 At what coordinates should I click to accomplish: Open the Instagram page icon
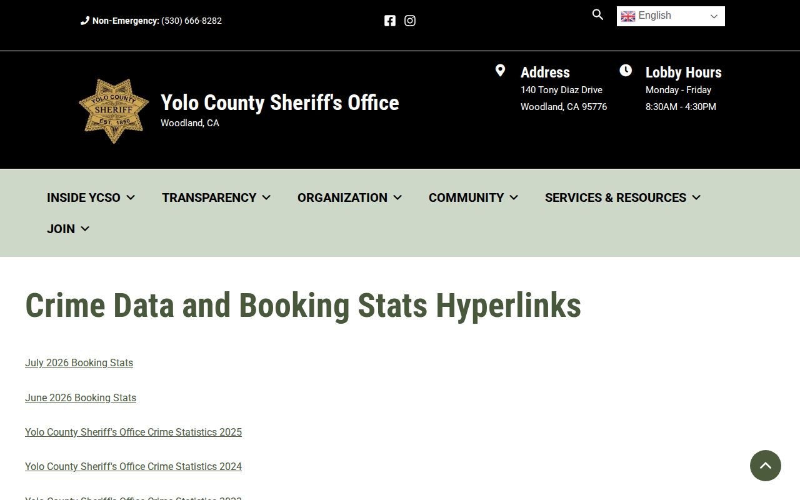[x=410, y=21]
